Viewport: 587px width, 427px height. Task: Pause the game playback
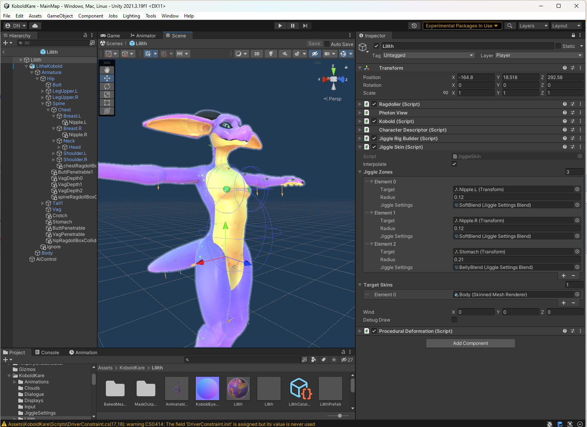[x=292, y=26]
